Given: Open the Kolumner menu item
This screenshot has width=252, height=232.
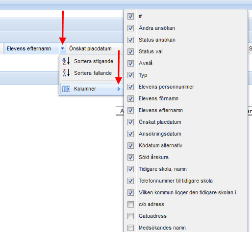Looking at the screenshot, I should 92,89.
